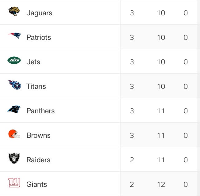Image resolution: width=200 pixels, height=196 pixels.
Task: Click the Panthers losses value 11
Action: pos(161,111)
